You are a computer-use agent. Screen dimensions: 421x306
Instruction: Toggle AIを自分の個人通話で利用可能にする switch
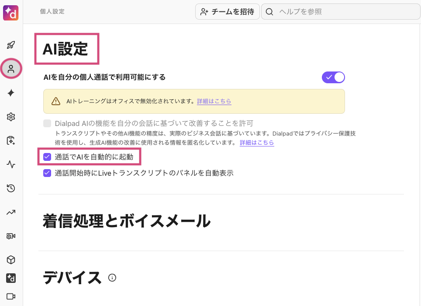(x=333, y=77)
